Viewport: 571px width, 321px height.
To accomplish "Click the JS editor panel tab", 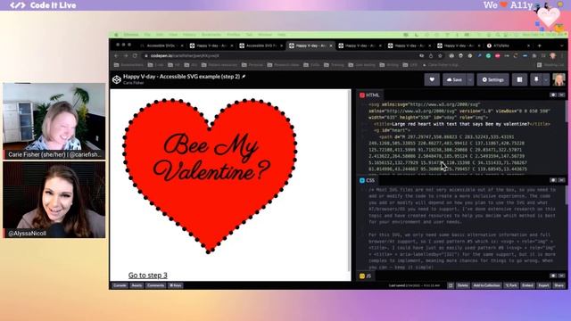I will pos(365,276).
